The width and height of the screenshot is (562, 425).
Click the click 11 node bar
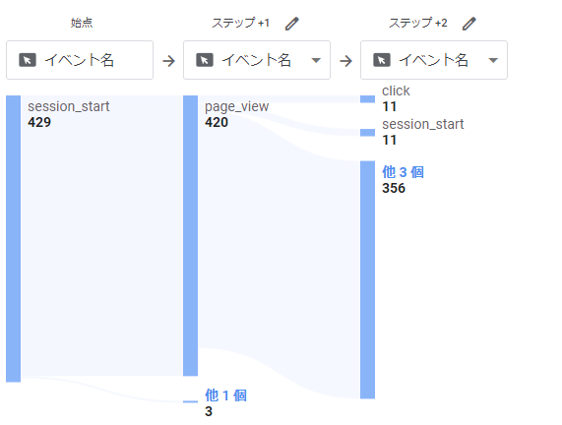coord(367,99)
